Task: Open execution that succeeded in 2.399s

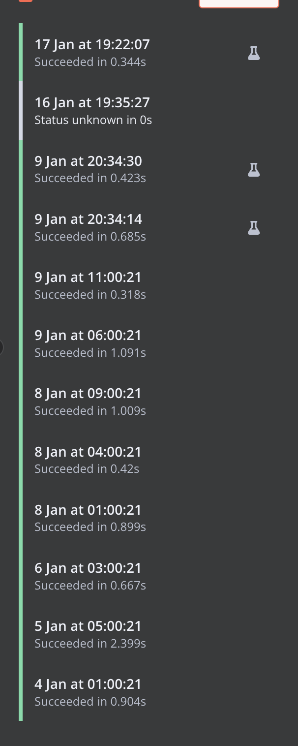Action: pos(90,634)
